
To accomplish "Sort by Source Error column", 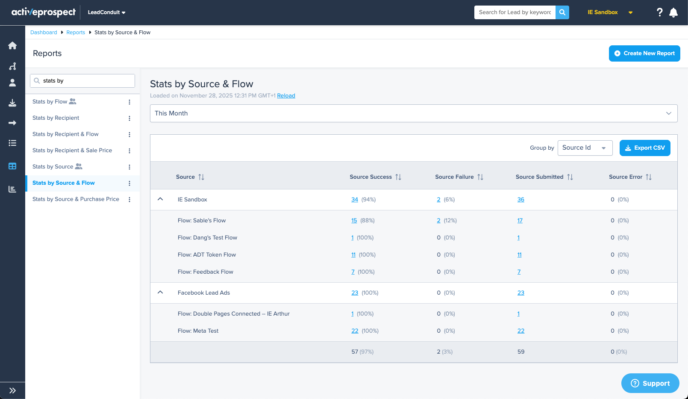I will [649, 177].
